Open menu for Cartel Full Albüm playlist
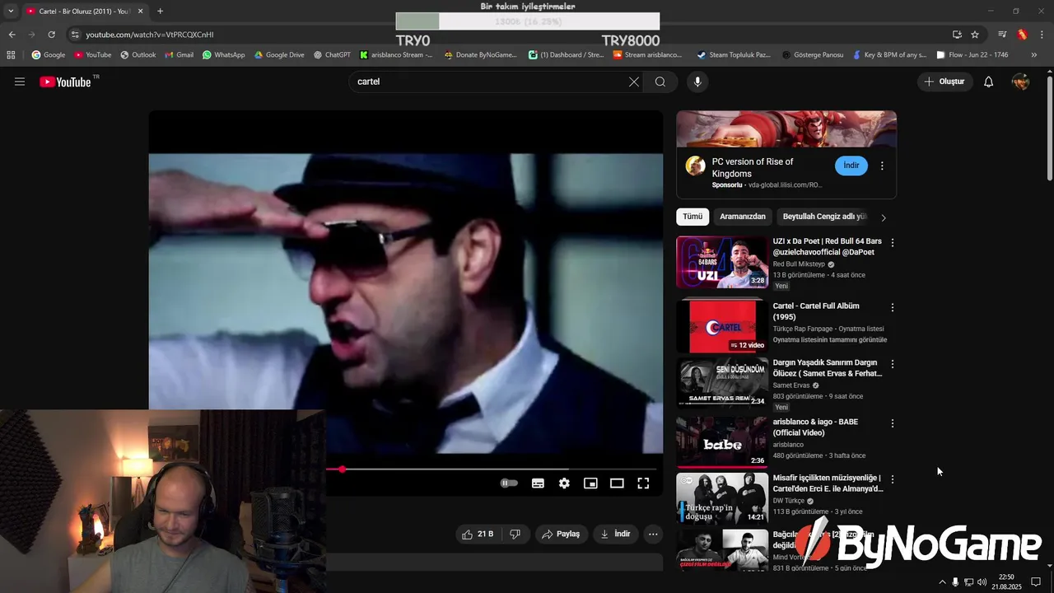 893,307
